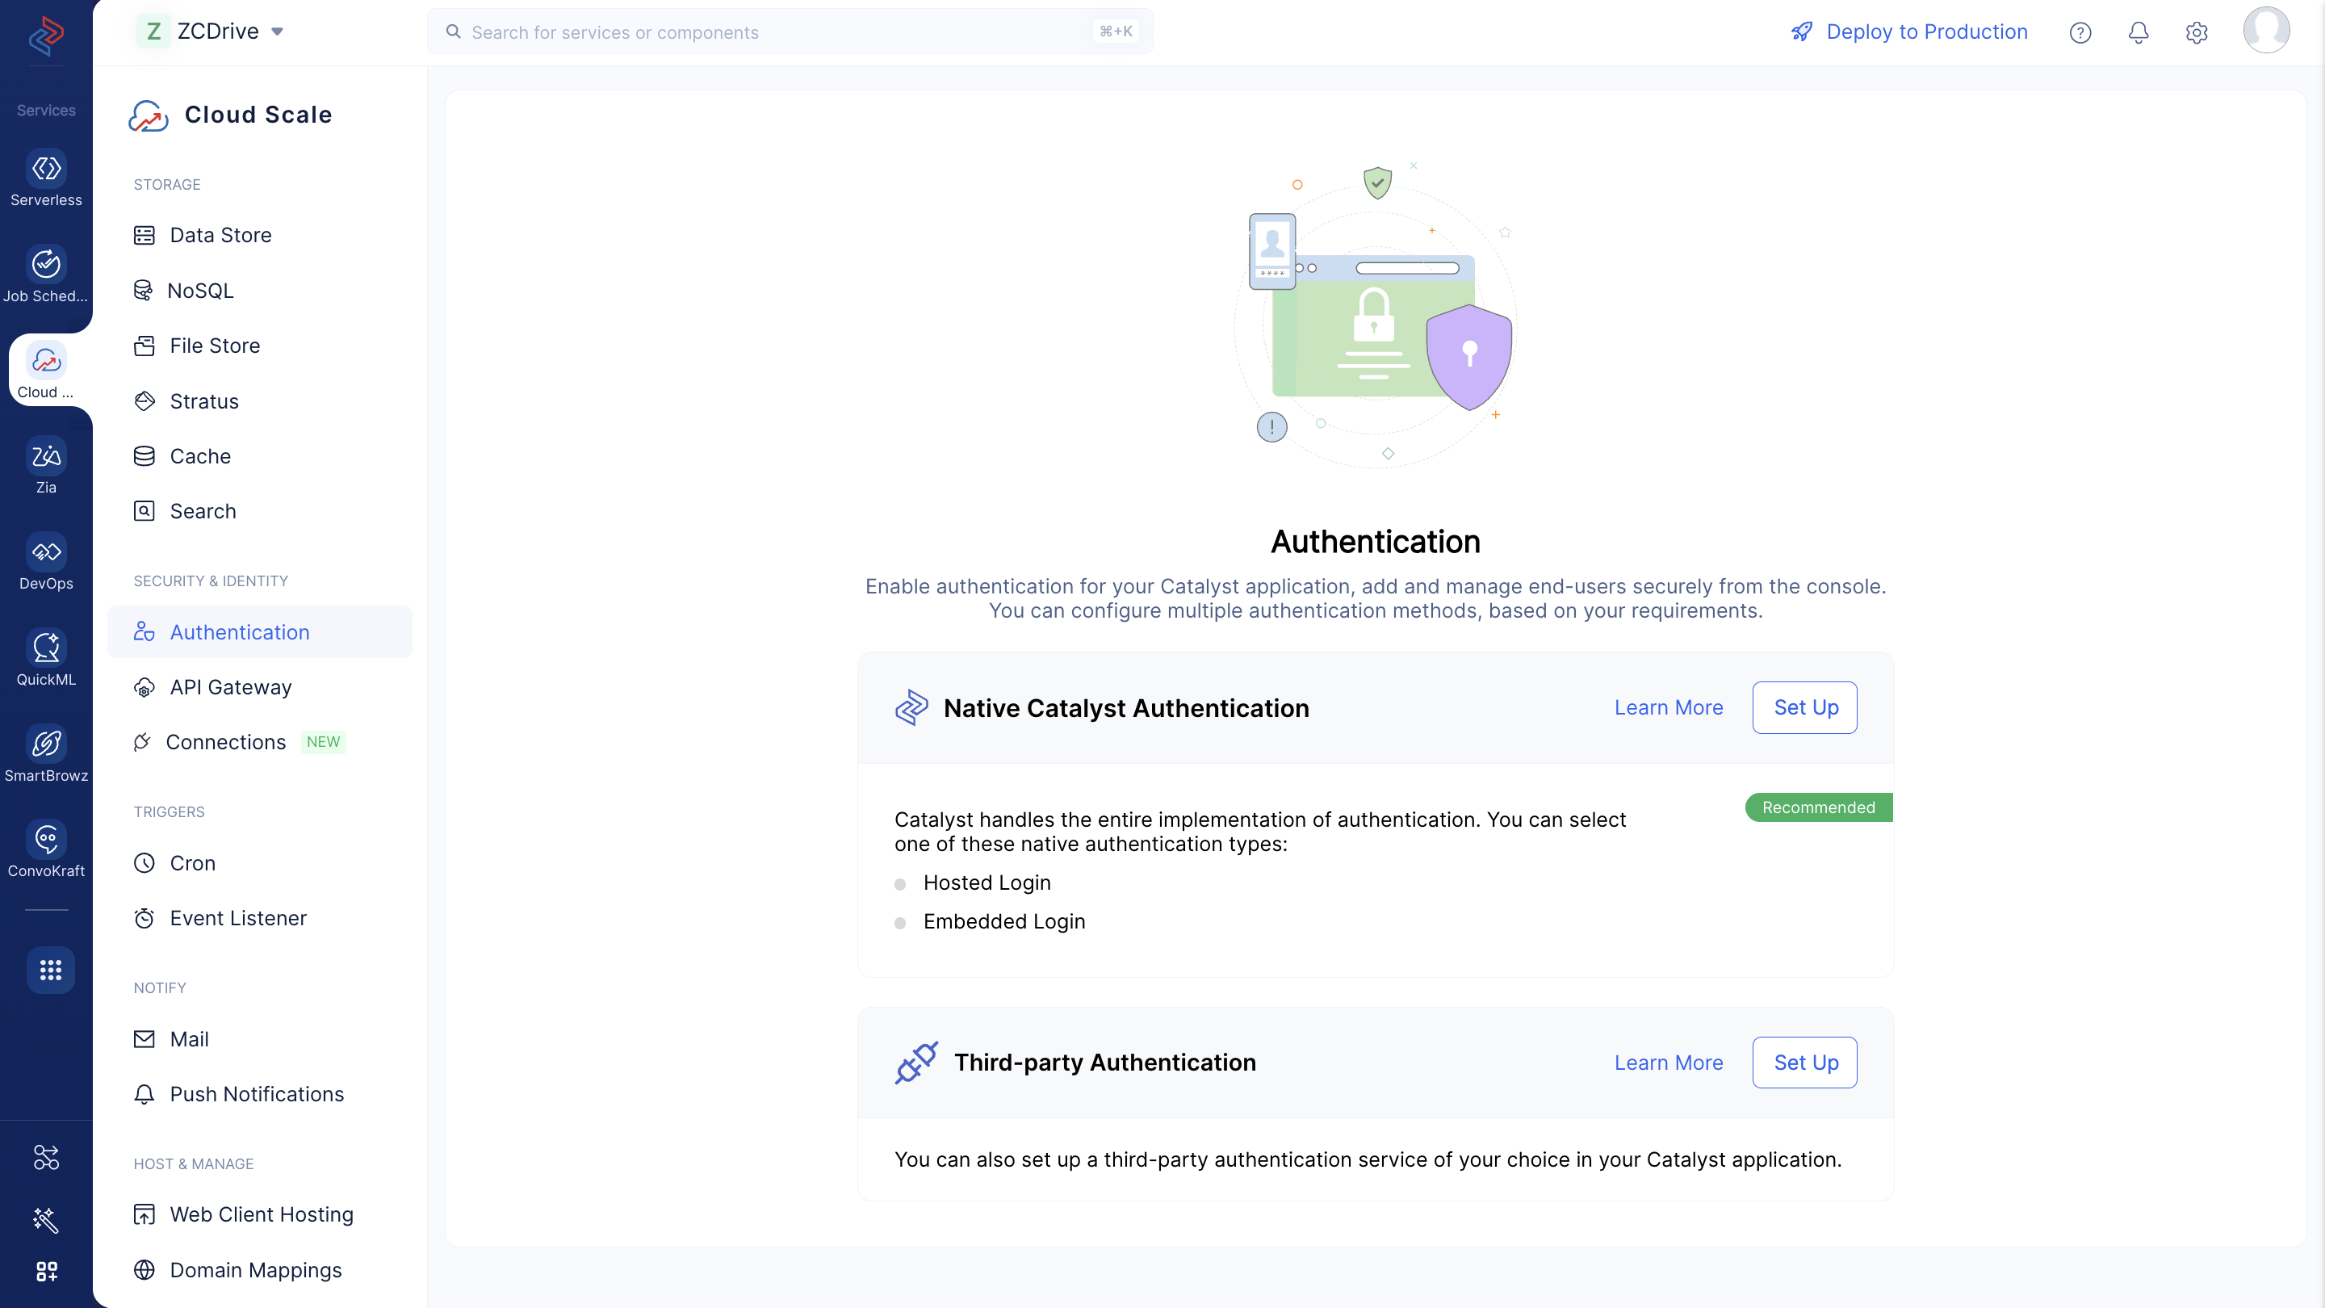The width and height of the screenshot is (2325, 1308).
Task: Click the Embedded Login list item
Action: pos(1003,921)
